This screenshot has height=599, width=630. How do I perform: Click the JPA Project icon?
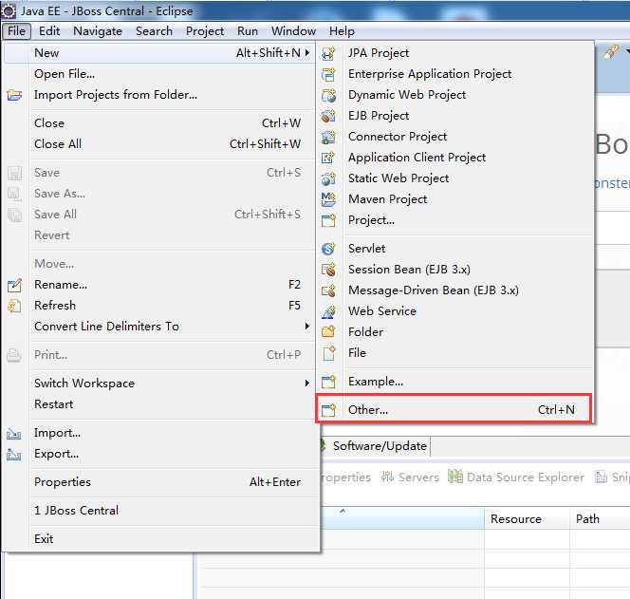328,53
